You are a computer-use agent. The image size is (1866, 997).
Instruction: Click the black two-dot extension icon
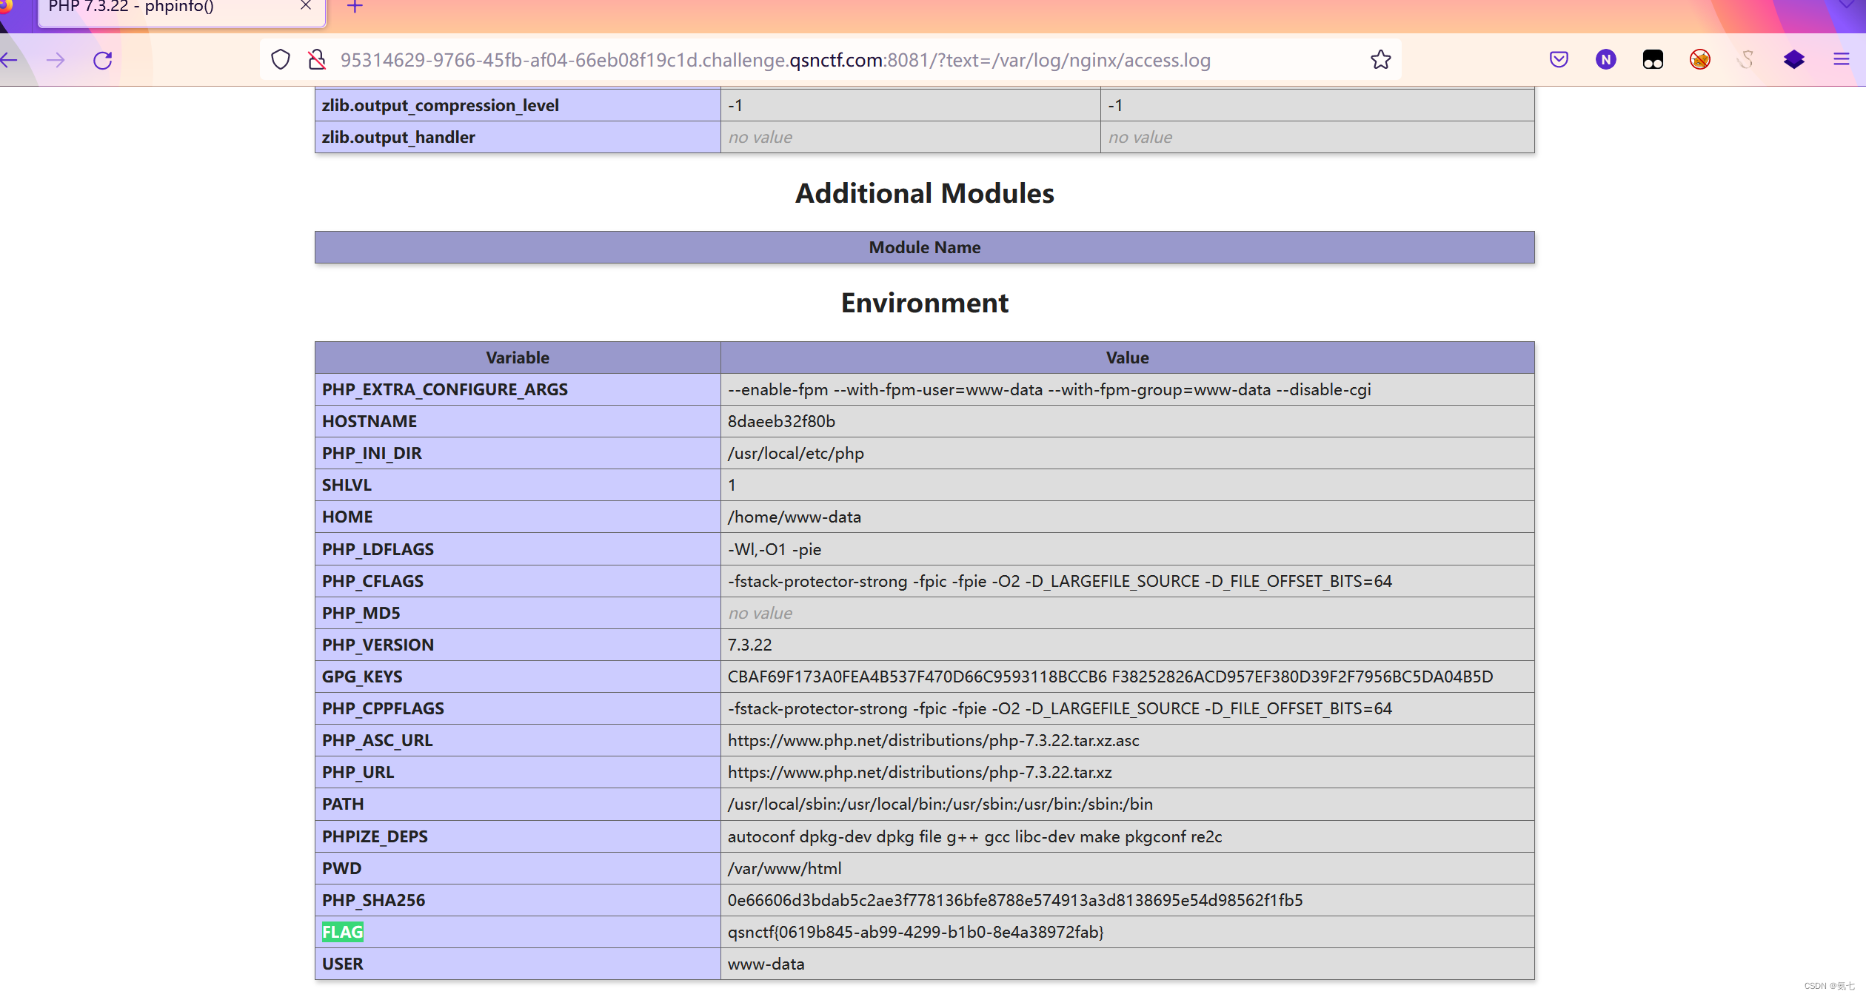click(1653, 59)
